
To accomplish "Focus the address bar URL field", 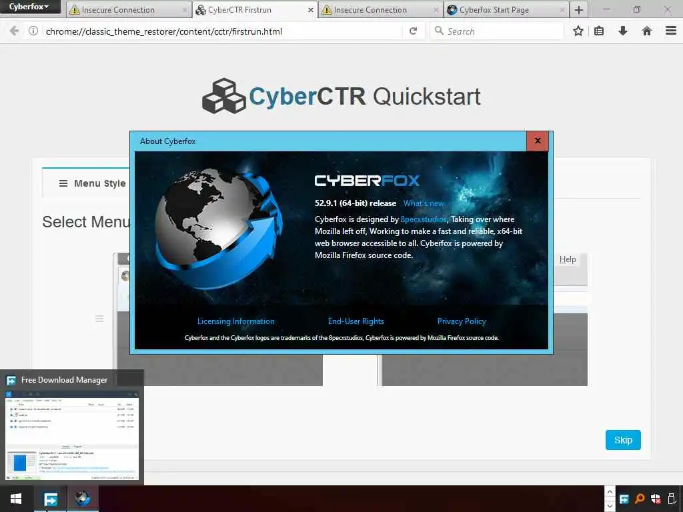I will pyautogui.click(x=222, y=31).
